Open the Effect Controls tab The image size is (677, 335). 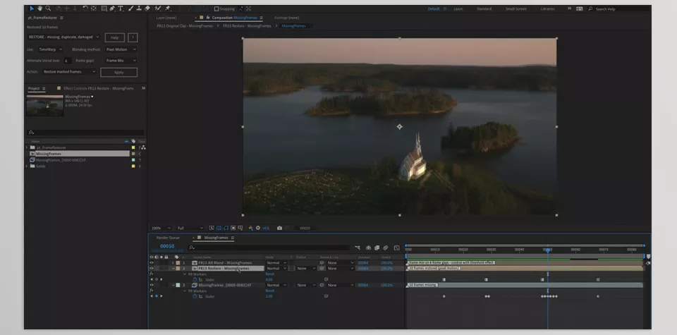point(99,88)
